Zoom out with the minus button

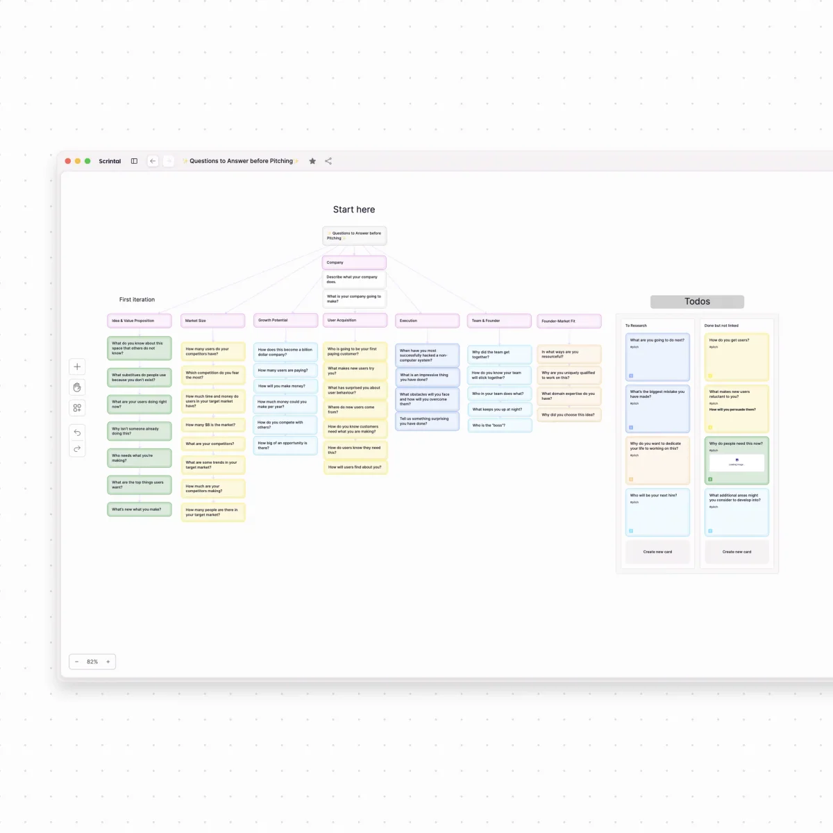click(x=76, y=662)
